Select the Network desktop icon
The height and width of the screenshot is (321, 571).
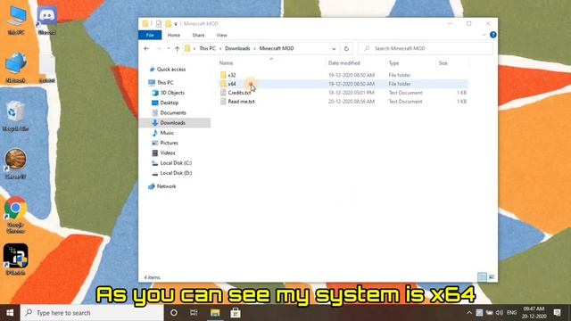tap(16, 68)
